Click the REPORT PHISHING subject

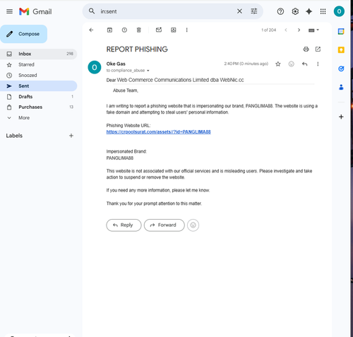[137, 49]
